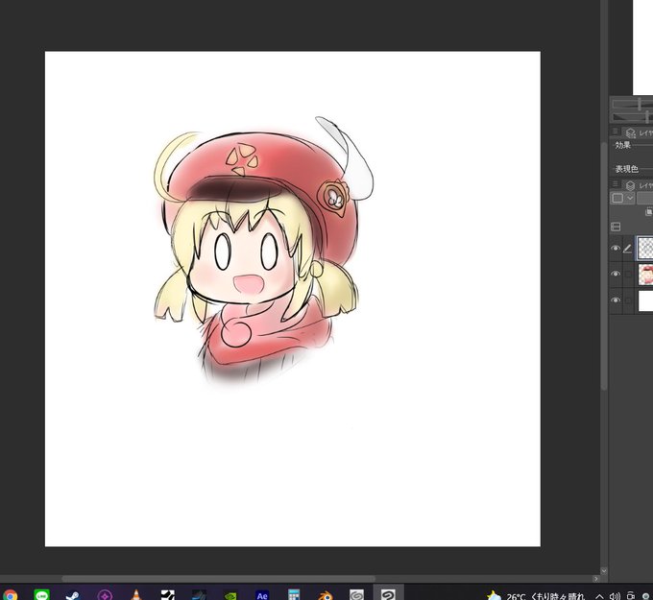Switch to Adobe After Effects in taskbar
The width and height of the screenshot is (653, 600).
262,596
